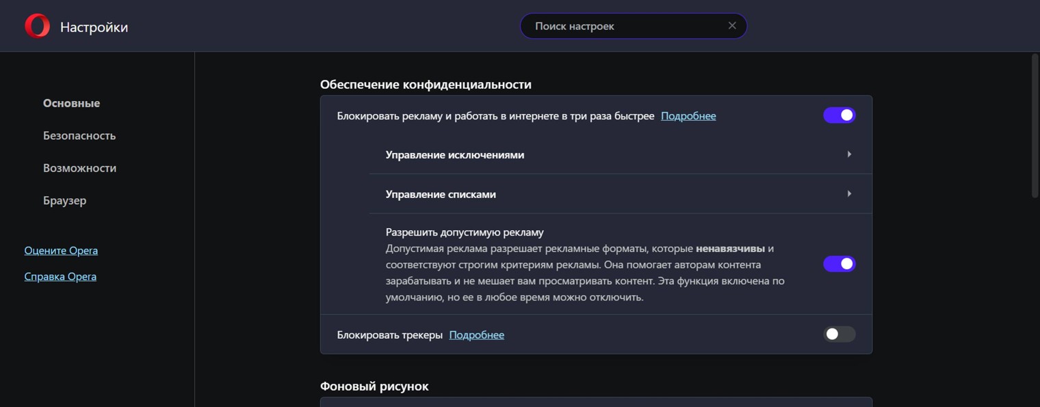Viewport: 1040px width, 407px height.
Task: Click the Обеспечение конфиденциальности heading
Action: 426,85
